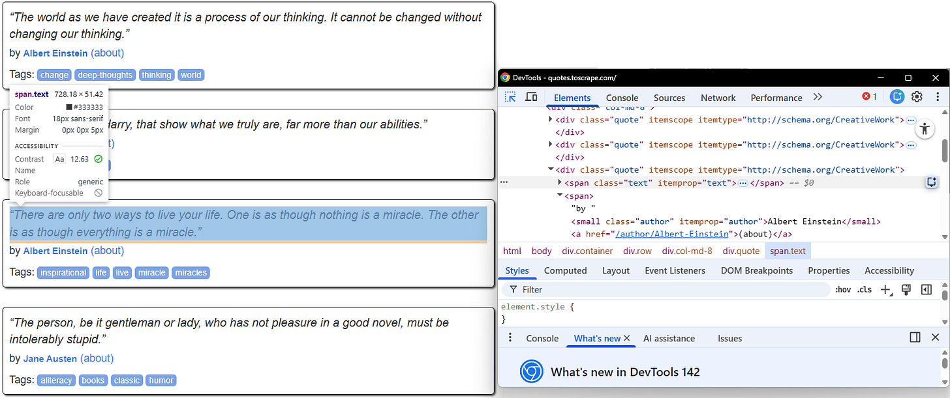Viewport: 950px width, 398px height.
Task: Show more DevTools tabs with the double chevron
Action: click(818, 97)
